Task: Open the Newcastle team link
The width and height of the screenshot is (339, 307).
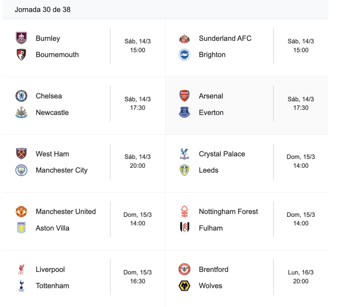Action: point(52,112)
